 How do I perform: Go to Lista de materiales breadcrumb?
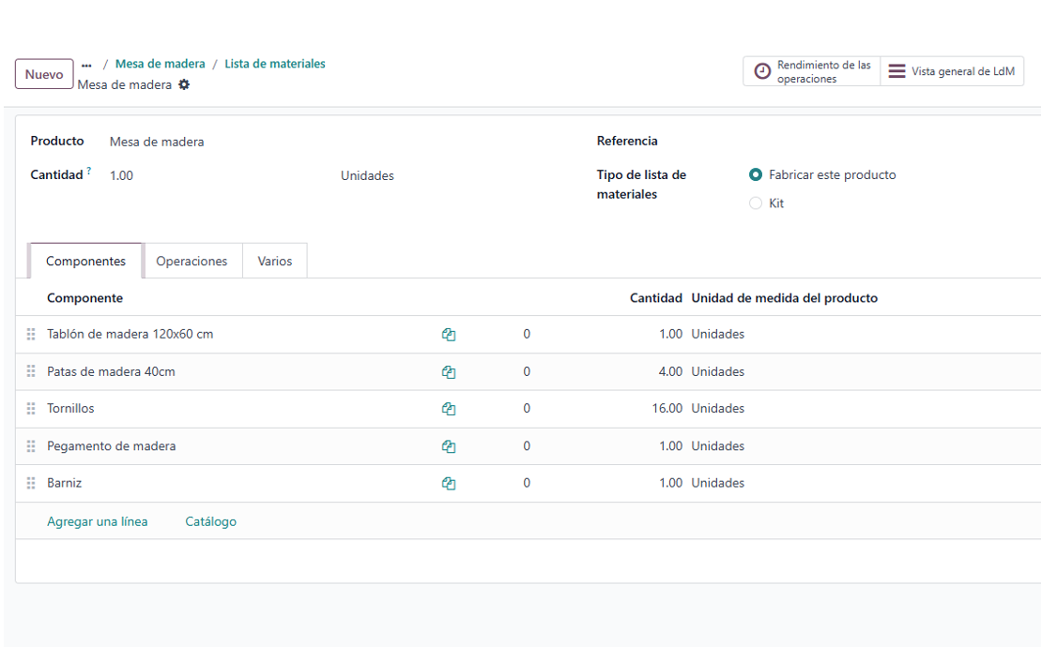click(275, 64)
